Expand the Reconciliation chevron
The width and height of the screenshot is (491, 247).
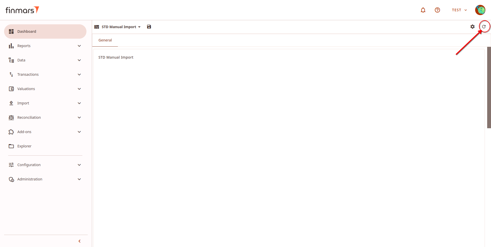point(79,117)
